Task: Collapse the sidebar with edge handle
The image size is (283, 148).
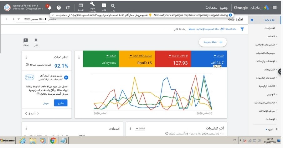Action: coord(280,72)
